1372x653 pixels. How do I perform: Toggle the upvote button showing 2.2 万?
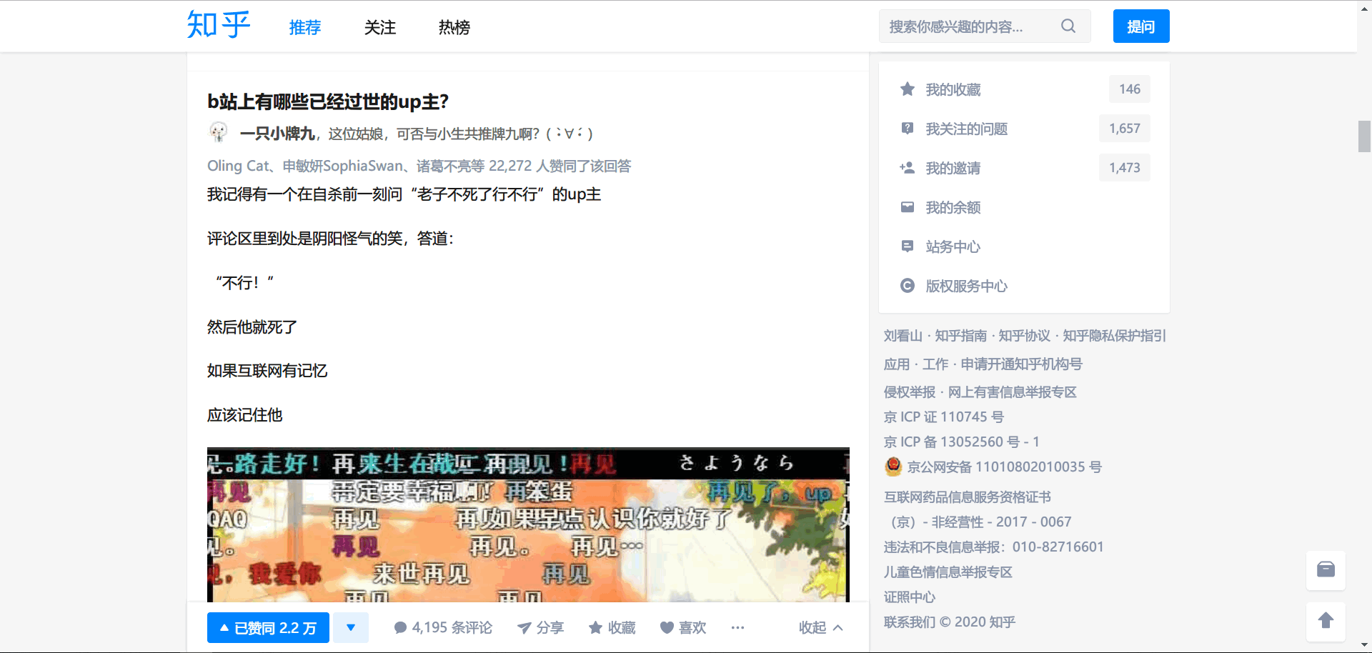pyautogui.click(x=268, y=628)
